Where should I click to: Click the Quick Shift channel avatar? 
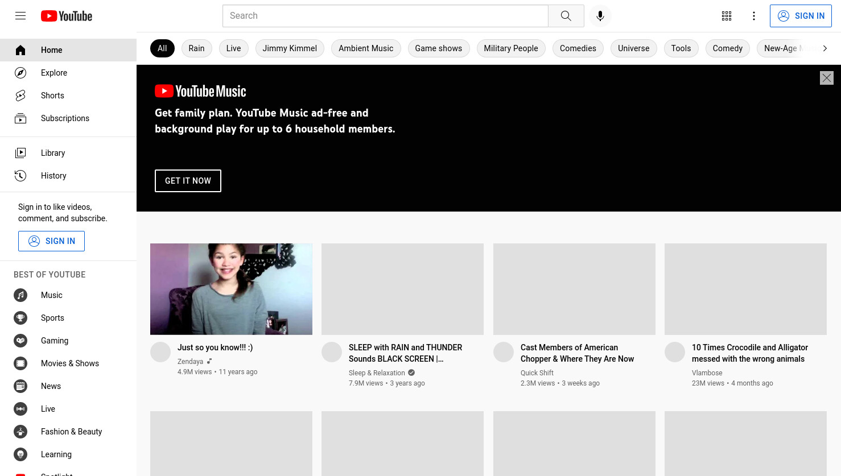pos(504,352)
